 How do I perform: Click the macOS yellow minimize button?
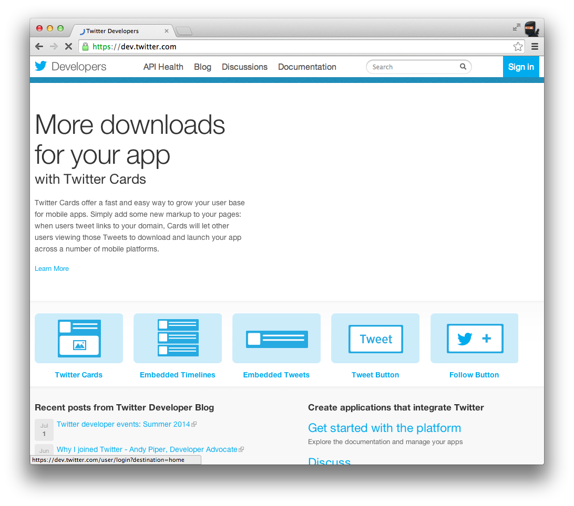tap(50, 28)
